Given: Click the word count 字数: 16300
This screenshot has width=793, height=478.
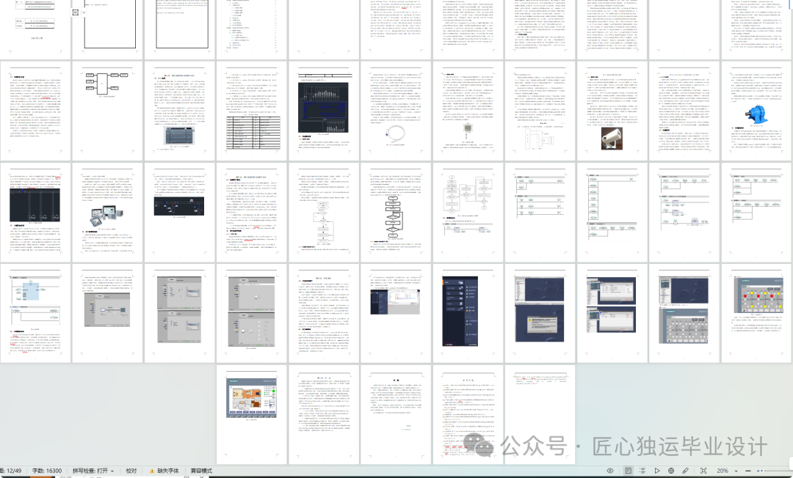Looking at the screenshot, I should (47, 471).
